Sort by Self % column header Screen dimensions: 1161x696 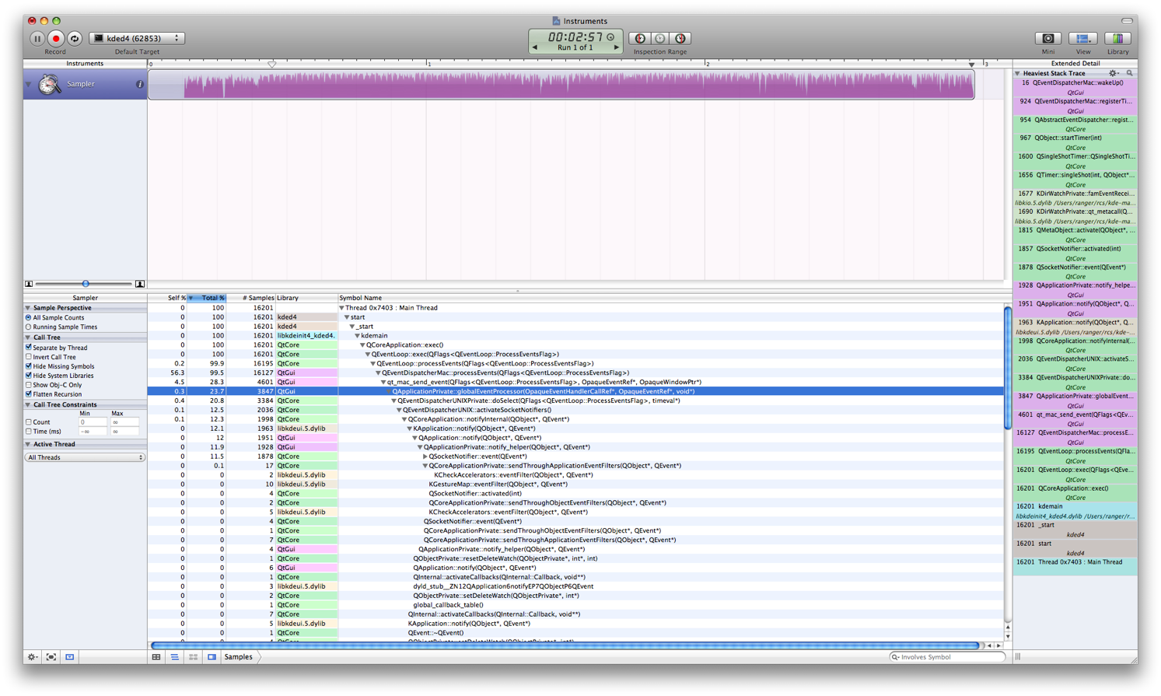pyautogui.click(x=167, y=298)
